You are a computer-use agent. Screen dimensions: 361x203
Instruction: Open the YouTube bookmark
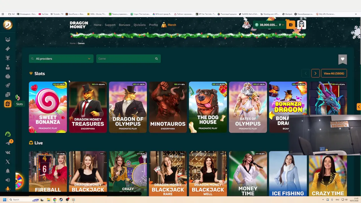[43, 14]
